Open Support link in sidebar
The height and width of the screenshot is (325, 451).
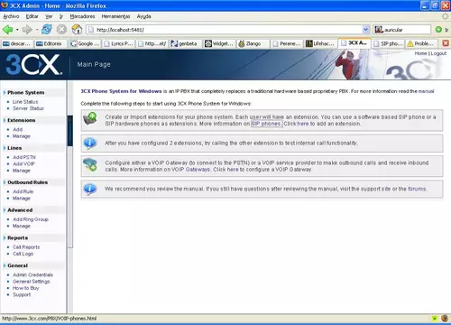click(x=22, y=294)
